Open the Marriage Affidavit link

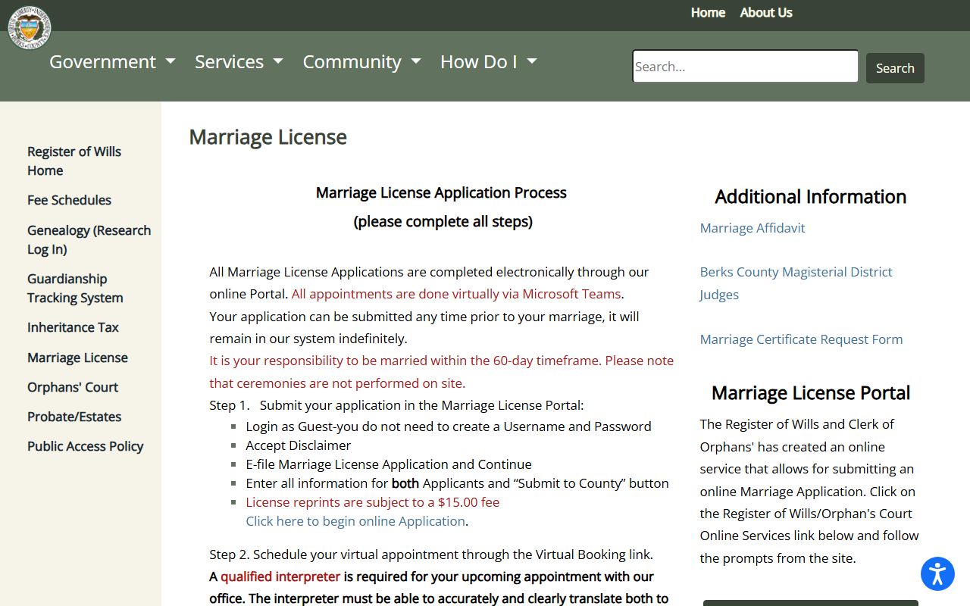pyautogui.click(x=753, y=228)
